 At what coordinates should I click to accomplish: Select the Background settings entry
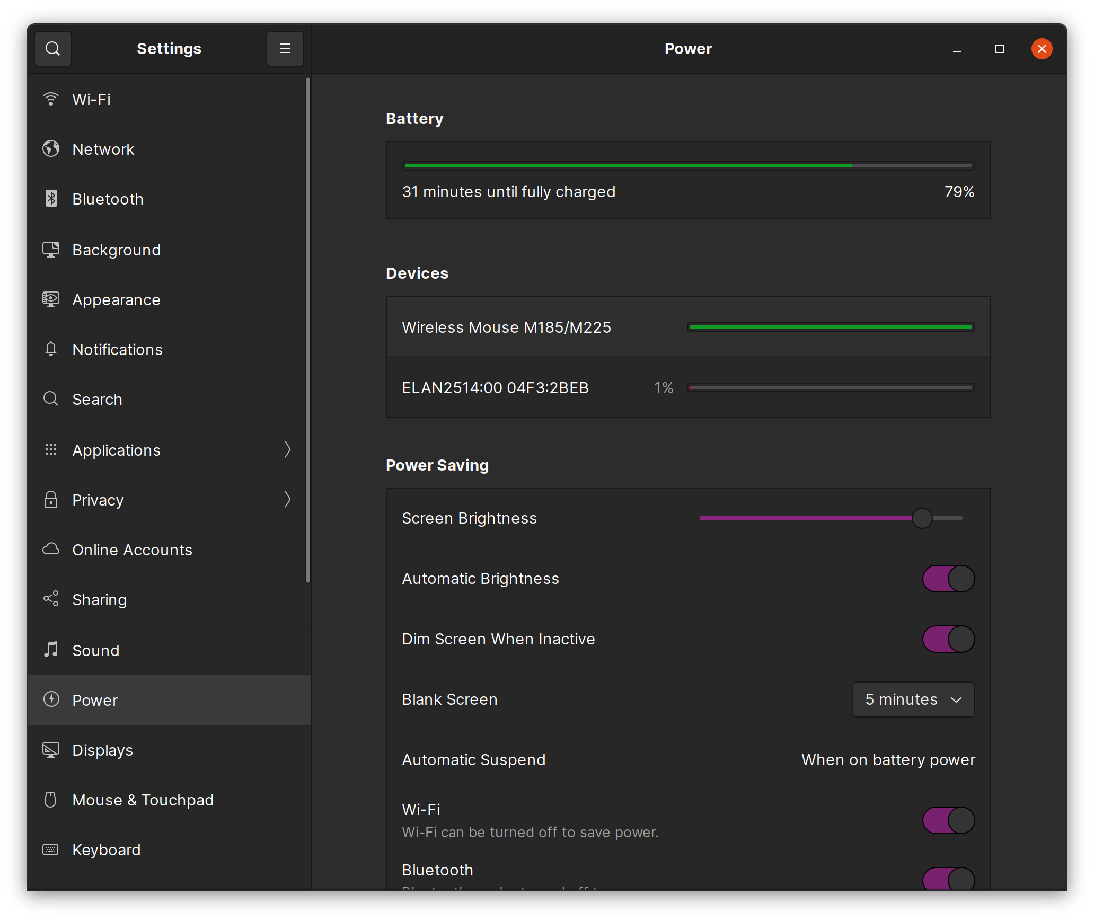click(117, 250)
